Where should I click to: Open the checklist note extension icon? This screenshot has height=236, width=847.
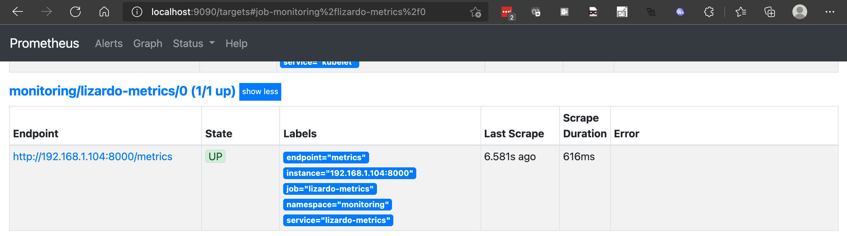(x=622, y=12)
